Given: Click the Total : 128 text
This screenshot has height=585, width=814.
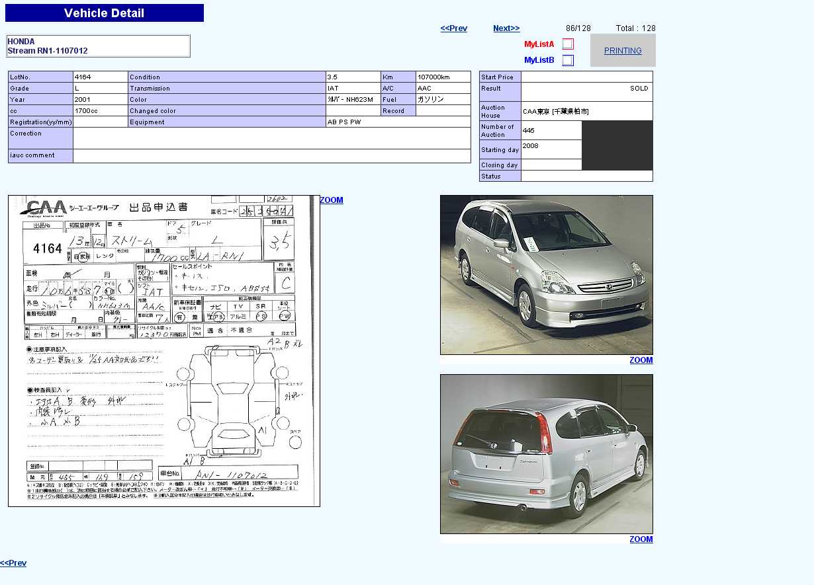Looking at the screenshot, I should pyautogui.click(x=636, y=28).
